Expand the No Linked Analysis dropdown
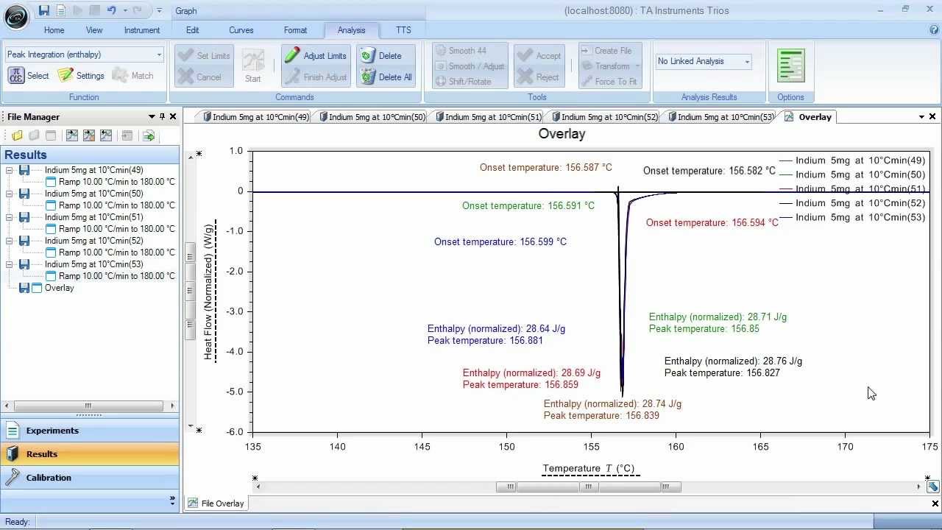Screen dimensions: 942x530 point(747,61)
